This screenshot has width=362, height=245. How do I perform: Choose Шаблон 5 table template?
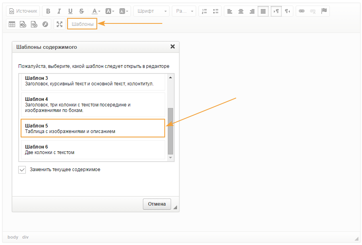click(93, 128)
